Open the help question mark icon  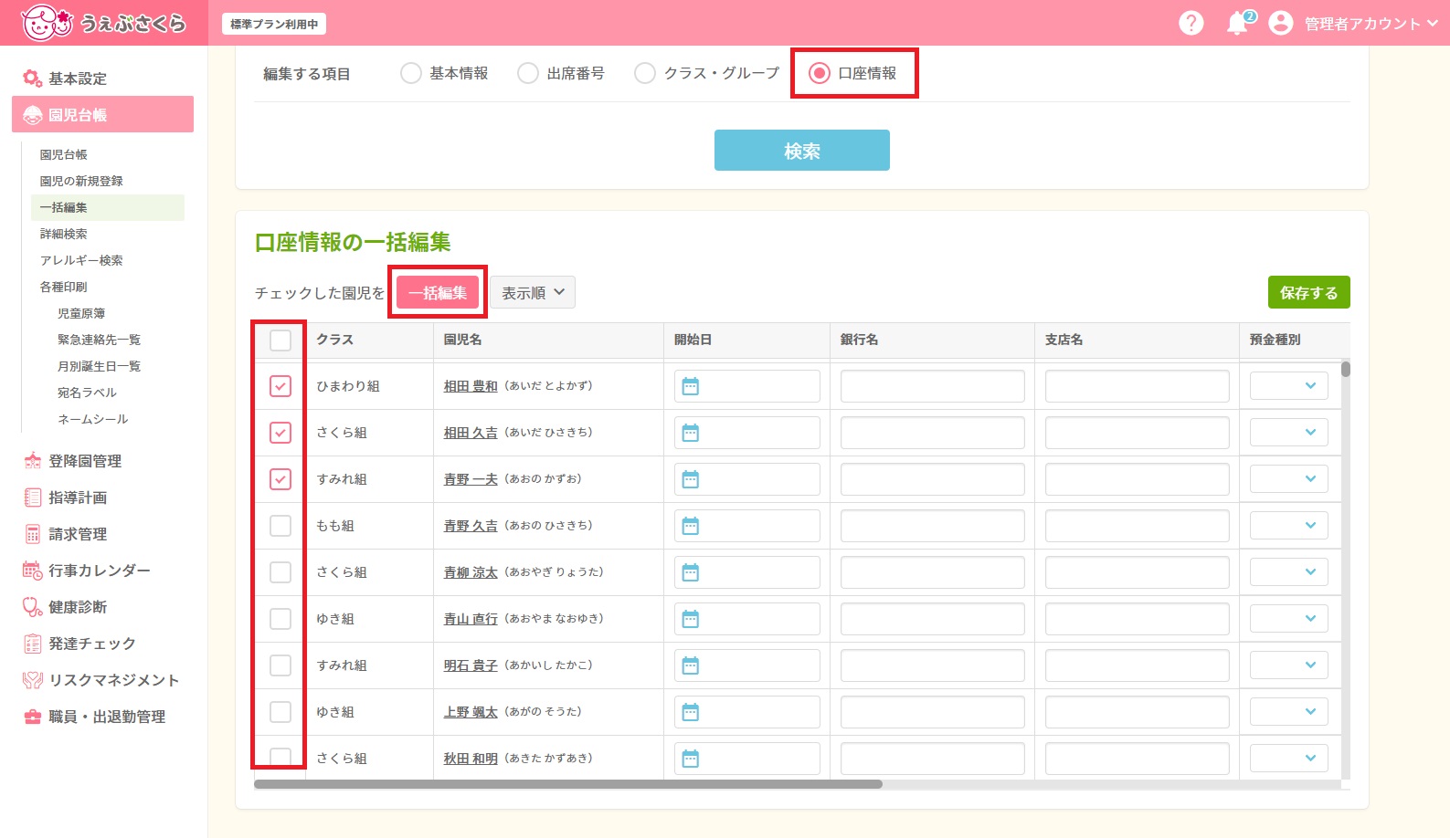(1191, 23)
